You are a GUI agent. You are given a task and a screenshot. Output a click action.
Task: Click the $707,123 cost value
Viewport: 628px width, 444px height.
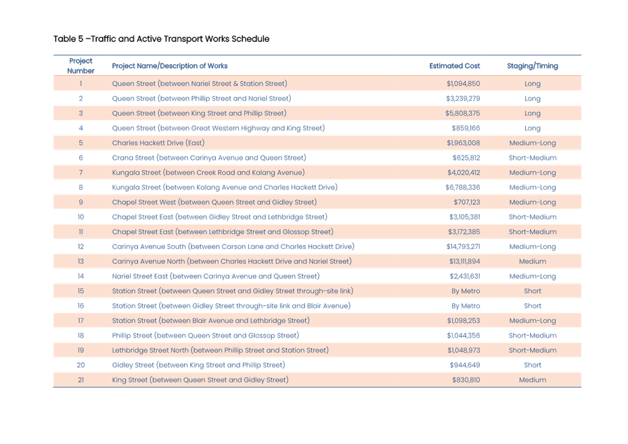point(466,202)
